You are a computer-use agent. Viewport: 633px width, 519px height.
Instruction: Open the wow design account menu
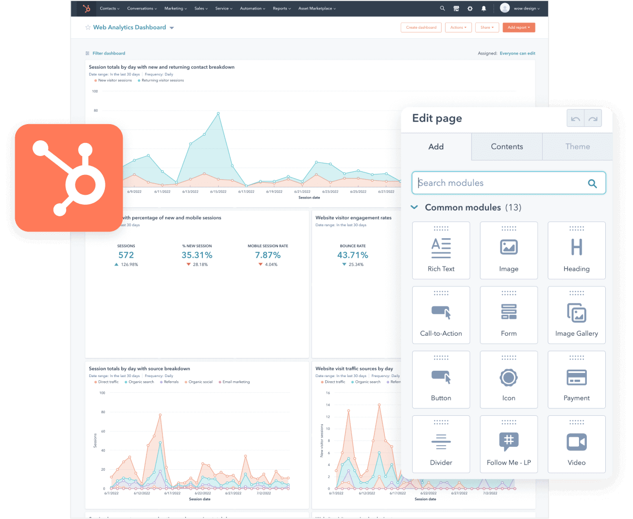pos(527,8)
